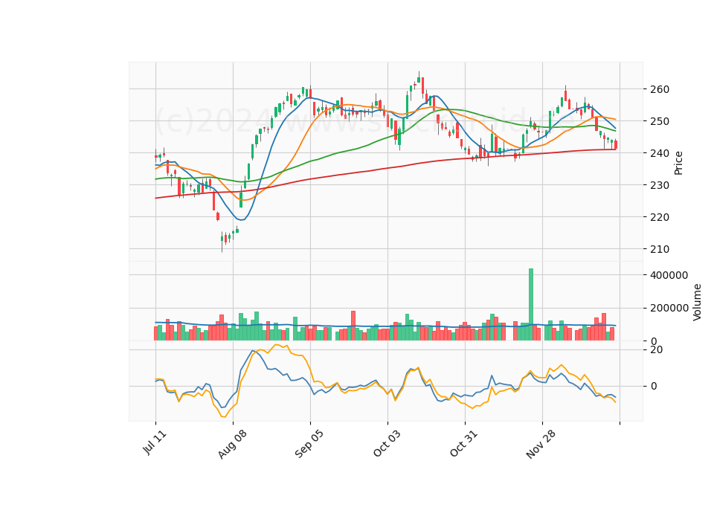
Task: Click the lowest candlestick in early August
Action: [222, 241]
